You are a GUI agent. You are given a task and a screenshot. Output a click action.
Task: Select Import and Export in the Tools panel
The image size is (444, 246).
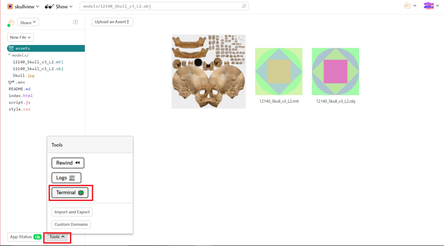[72, 212]
